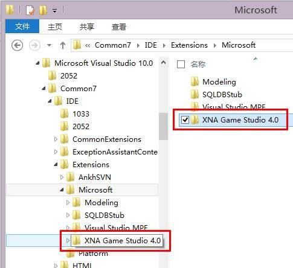
Task: Click the hidden path chevron in address bar
Action: pyautogui.click(x=88, y=45)
